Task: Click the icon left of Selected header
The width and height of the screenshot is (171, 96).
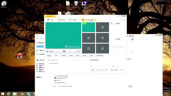Action: click(111, 23)
